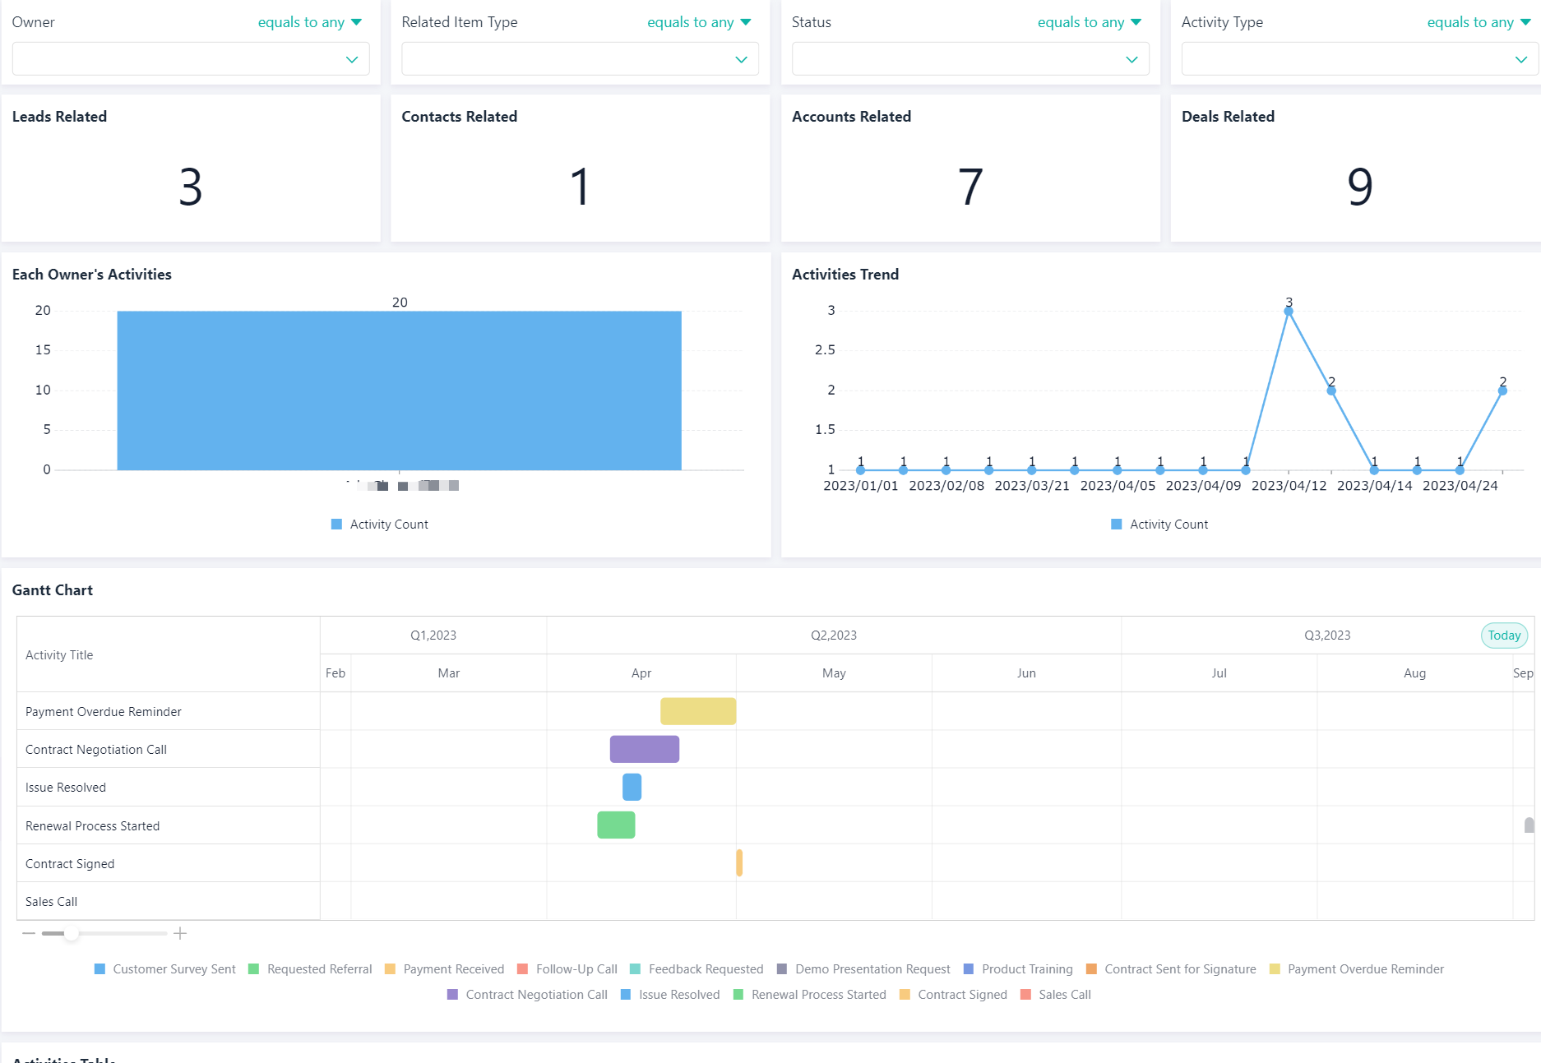1541x1063 pixels.
Task: Click the peak data point labeled 3
Action: pos(1289,311)
